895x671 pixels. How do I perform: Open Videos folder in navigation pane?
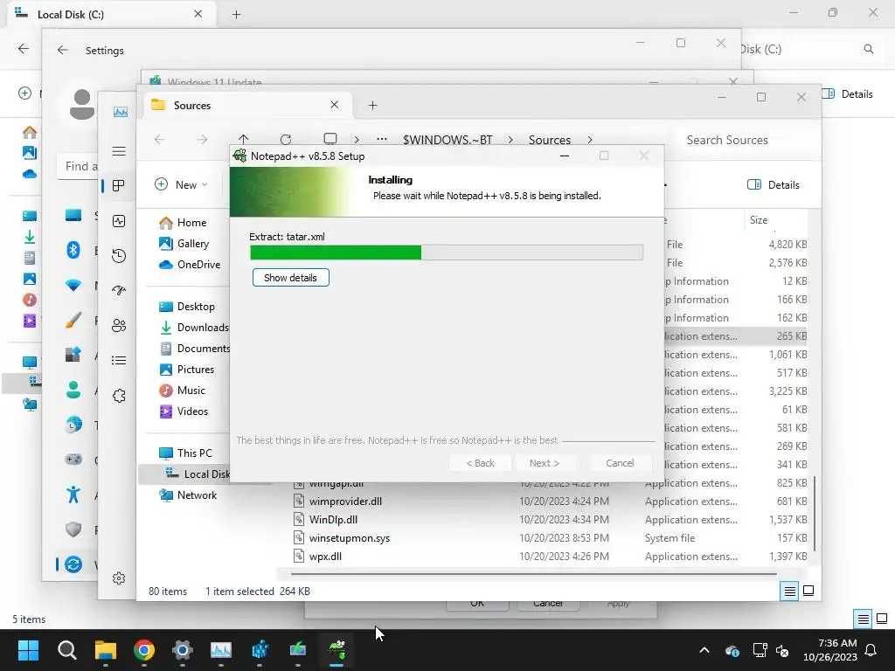(184, 412)
